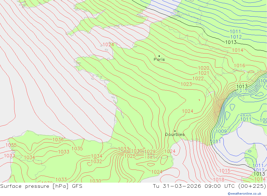
Task: Click the 1018 isobar label
Action: (219, 180)
